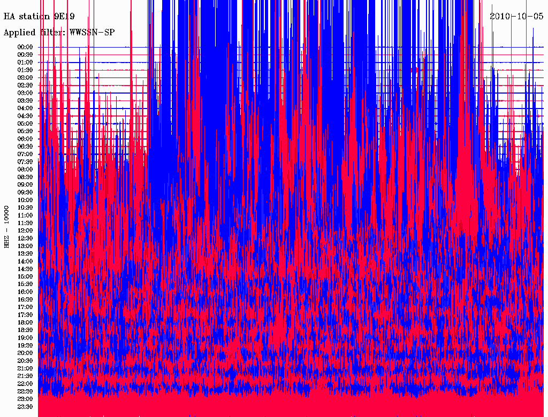Click the 07:00 time label
The image size is (548, 417).
click(x=25, y=155)
